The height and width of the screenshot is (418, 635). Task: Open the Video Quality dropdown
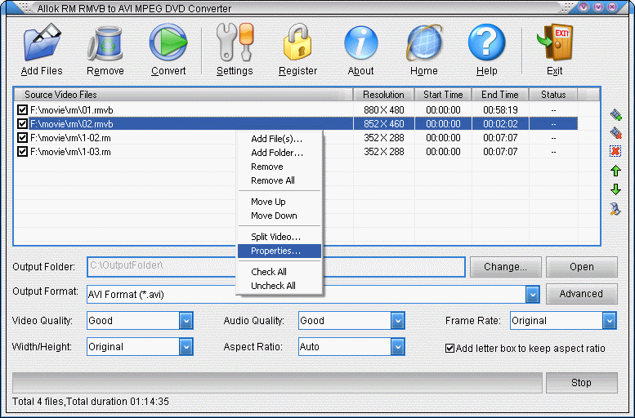tap(186, 321)
